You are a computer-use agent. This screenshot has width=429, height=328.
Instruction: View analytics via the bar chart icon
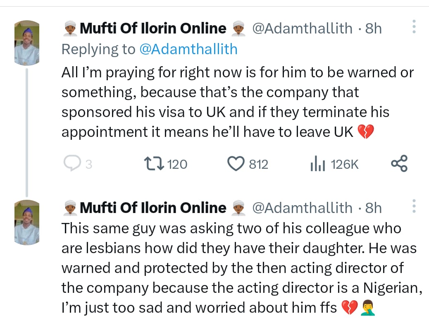coord(317,164)
